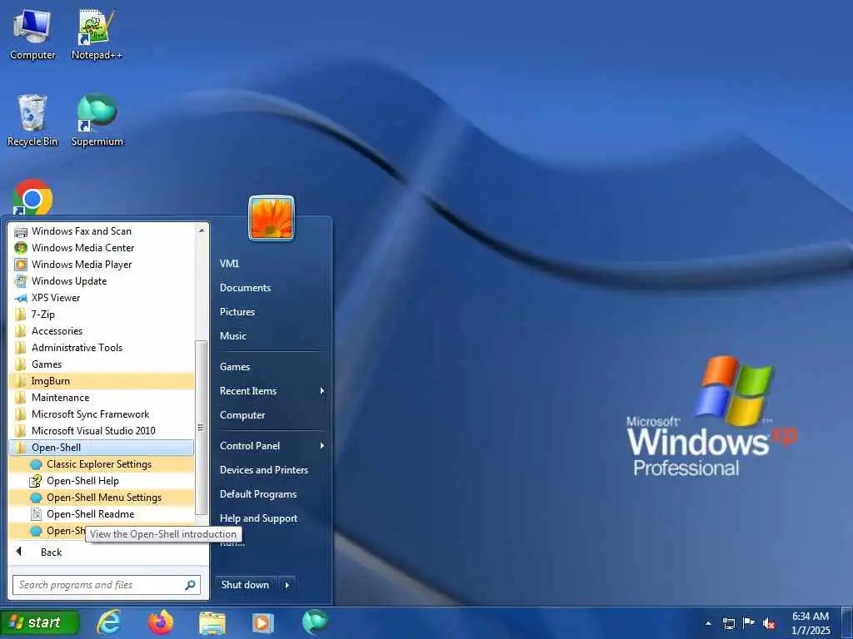The image size is (853, 639).
Task: Open Games in the right pane
Action: (x=235, y=367)
